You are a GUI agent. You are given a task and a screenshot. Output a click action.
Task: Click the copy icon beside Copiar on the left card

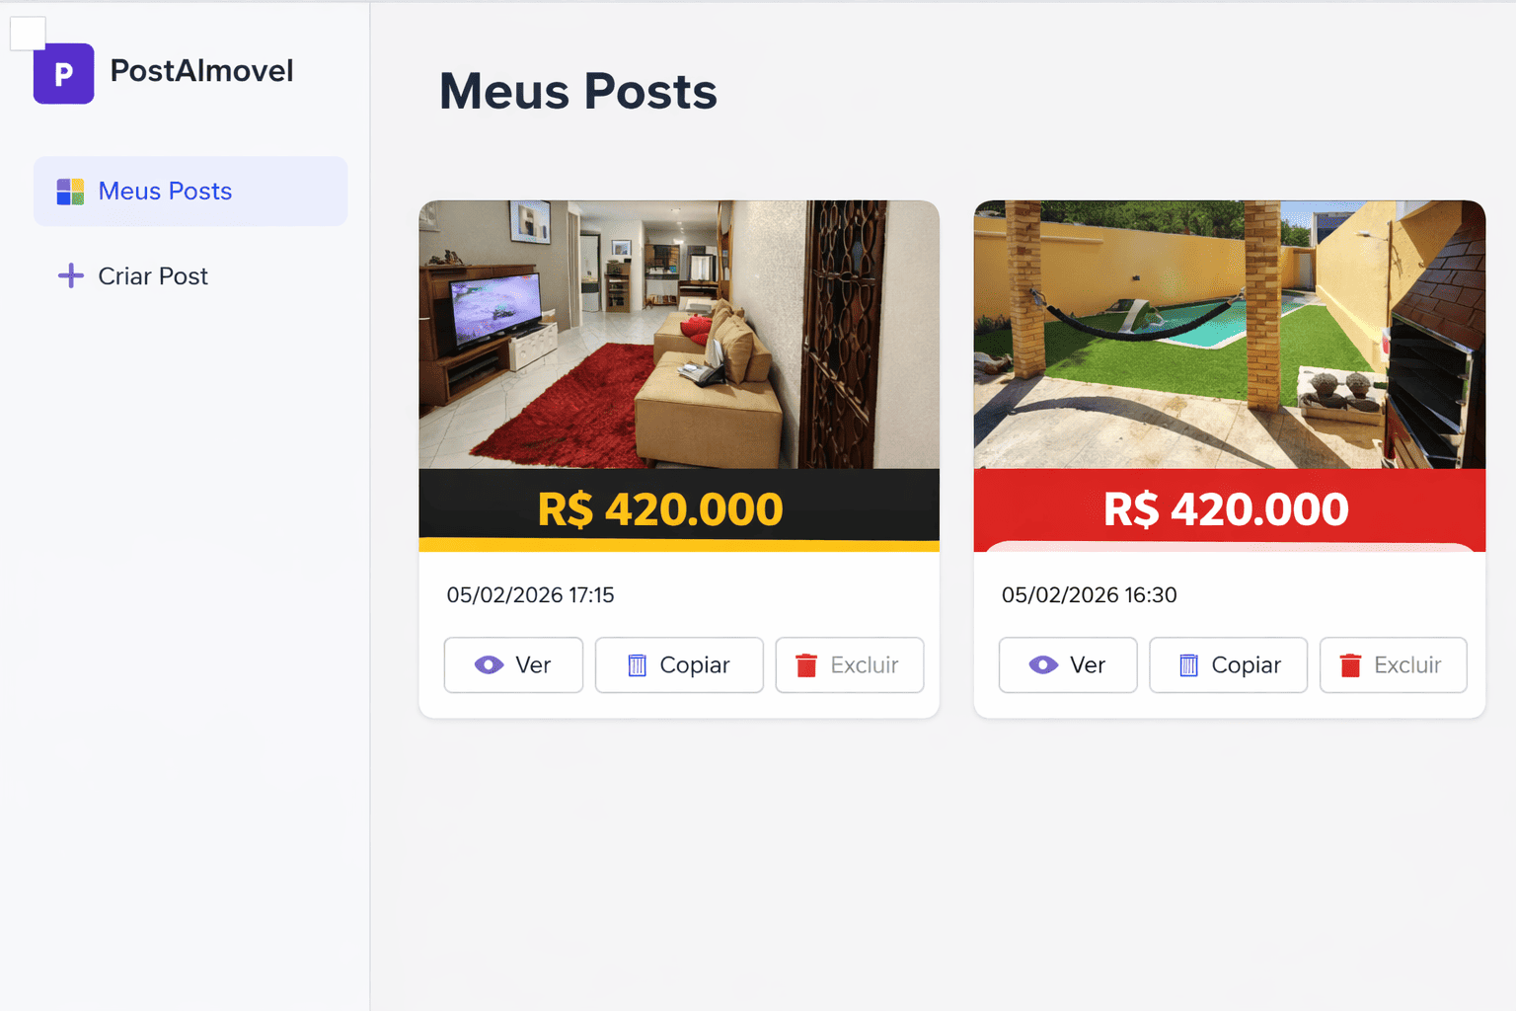(x=639, y=664)
